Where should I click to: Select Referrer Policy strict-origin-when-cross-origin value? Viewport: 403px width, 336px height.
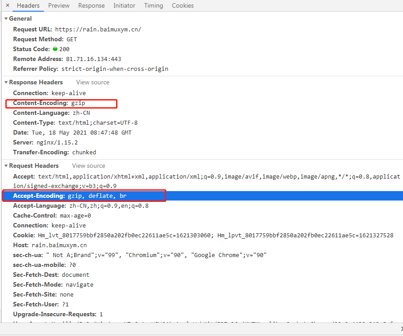point(115,69)
